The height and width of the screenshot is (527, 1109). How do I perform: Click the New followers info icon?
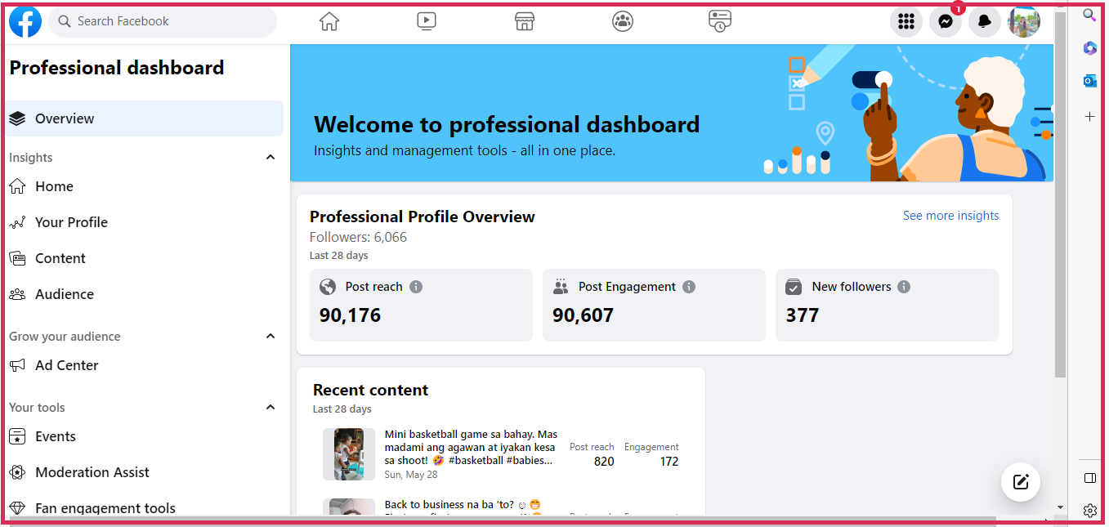[904, 287]
